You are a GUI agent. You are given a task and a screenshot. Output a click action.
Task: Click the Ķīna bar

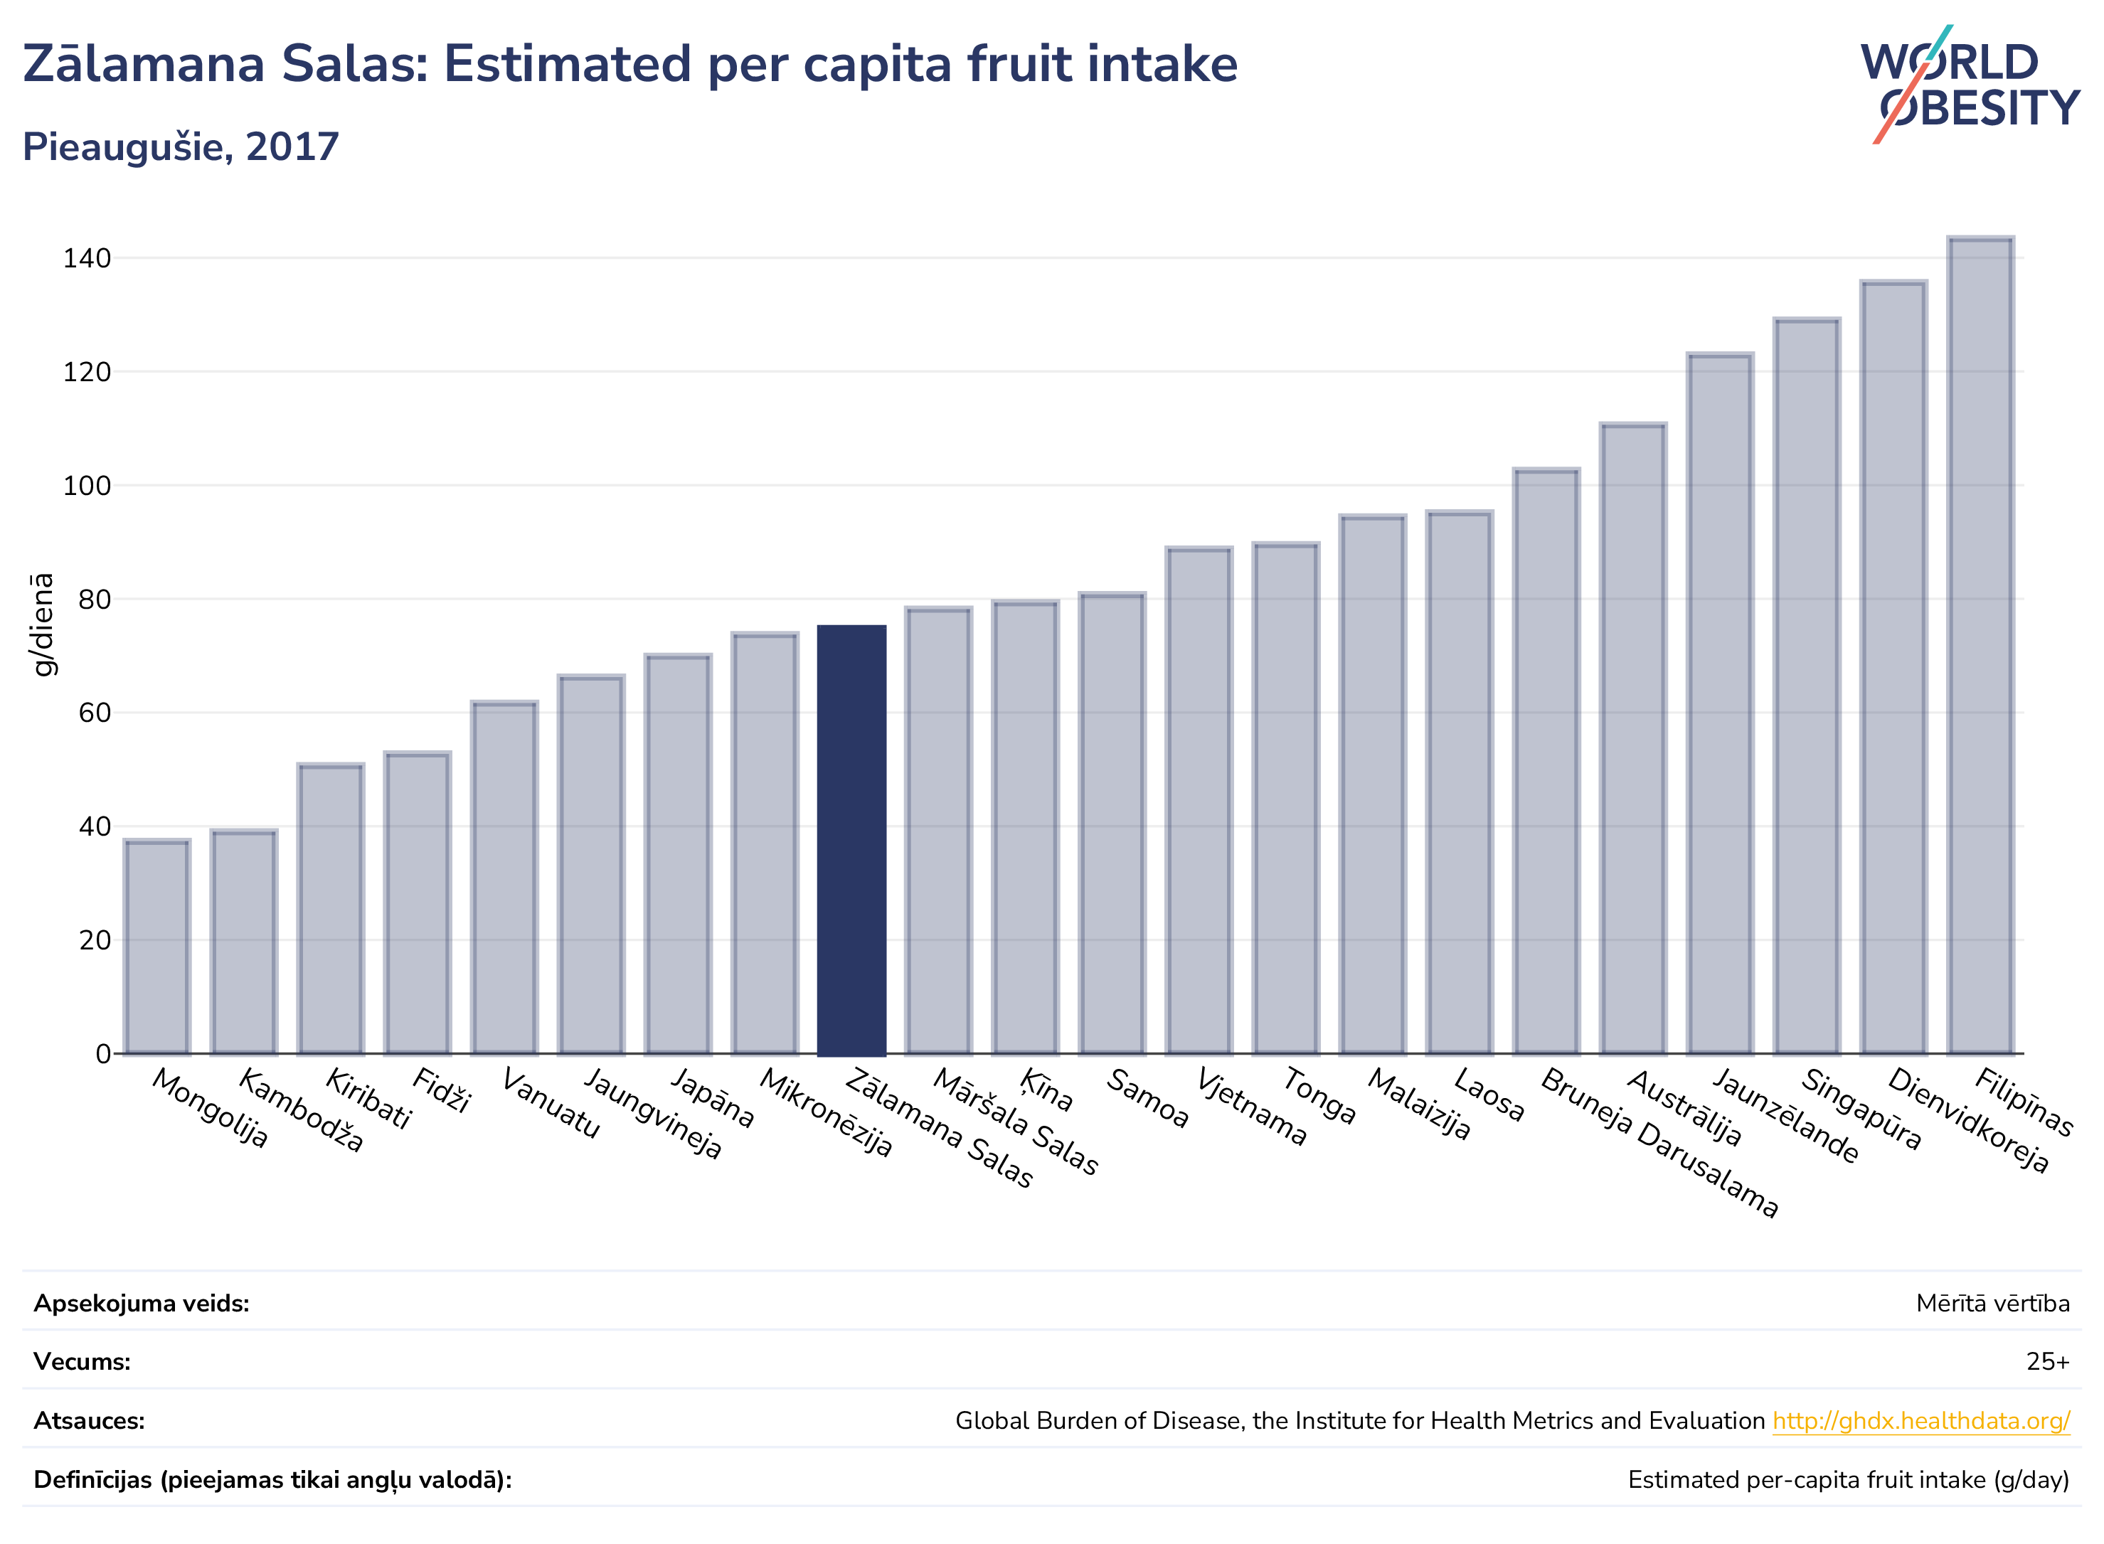pyautogui.click(x=1026, y=828)
